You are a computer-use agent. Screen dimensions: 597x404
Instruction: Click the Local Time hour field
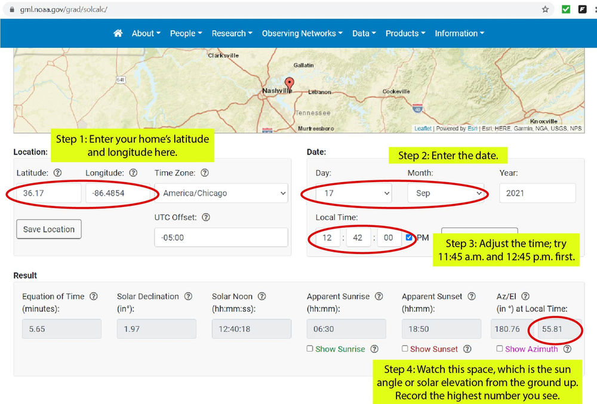pos(327,238)
